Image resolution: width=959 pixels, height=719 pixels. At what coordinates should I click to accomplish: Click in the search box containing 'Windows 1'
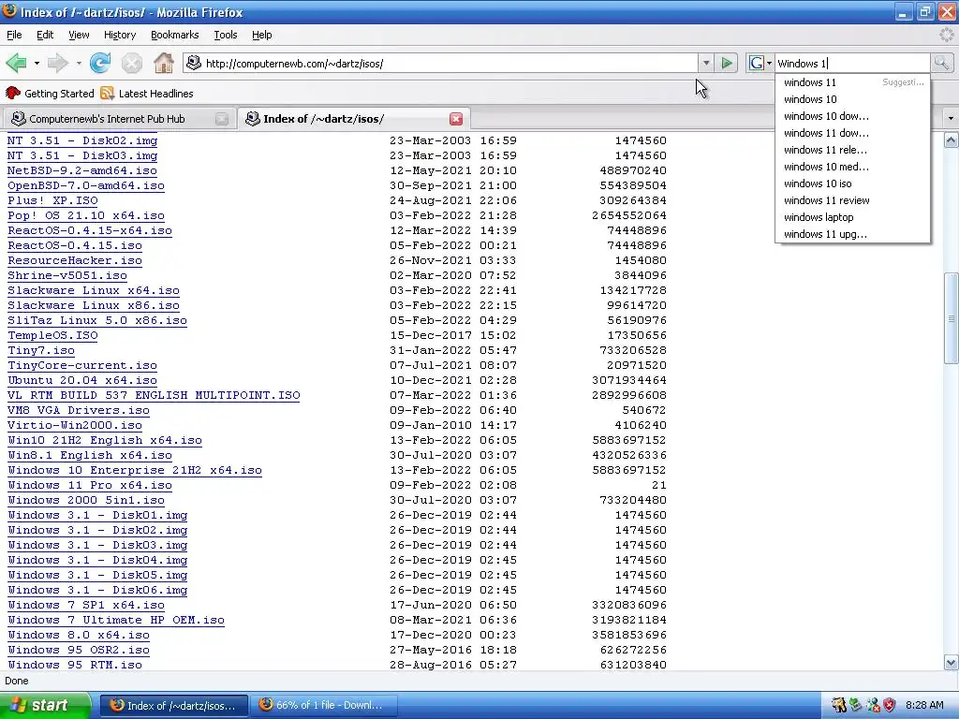[852, 63]
